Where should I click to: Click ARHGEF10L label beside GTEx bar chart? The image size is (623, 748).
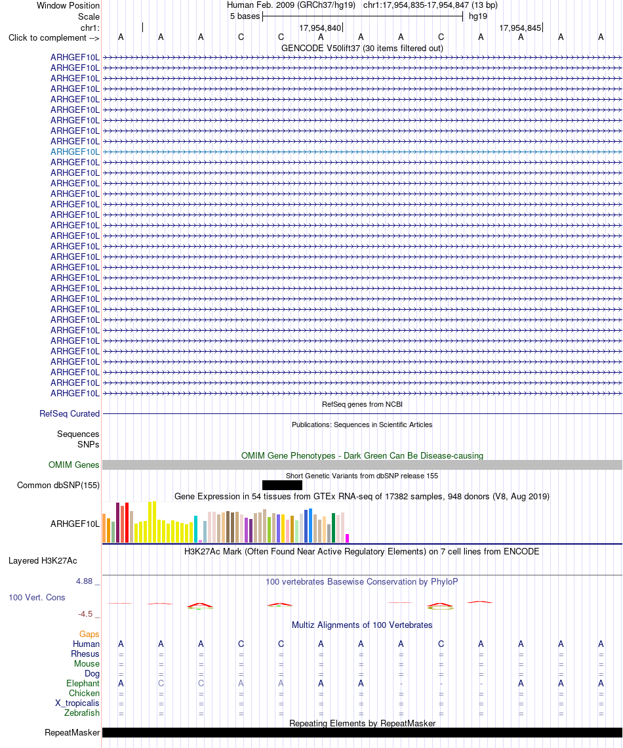coord(75,524)
